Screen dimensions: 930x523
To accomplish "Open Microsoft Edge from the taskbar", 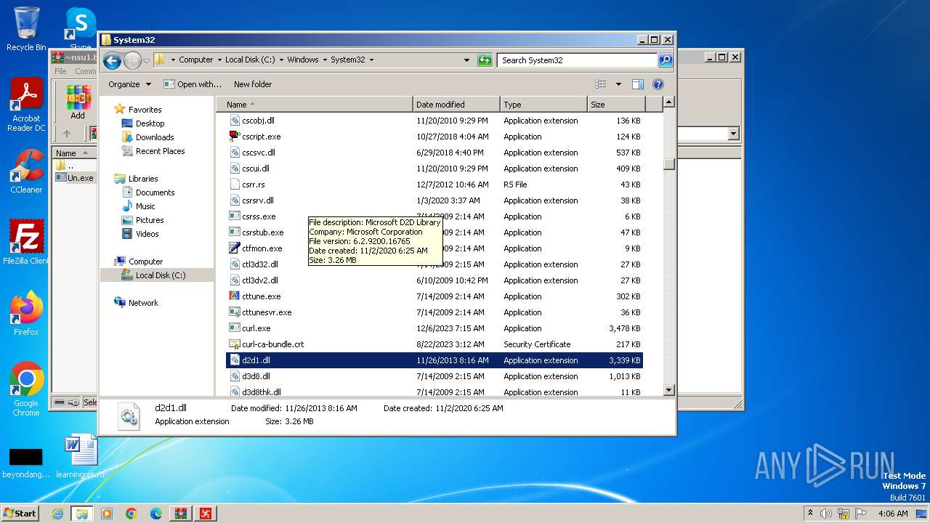I will [x=156, y=514].
